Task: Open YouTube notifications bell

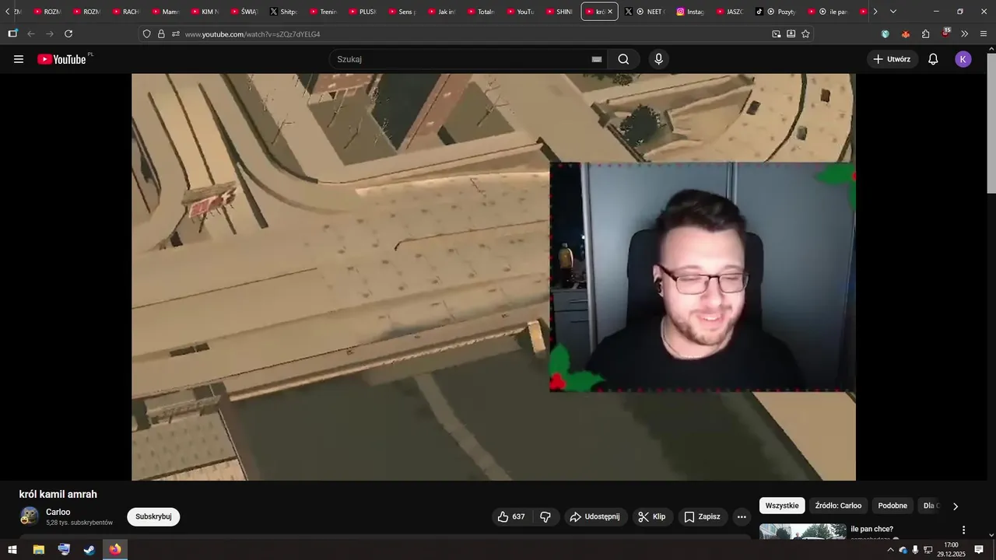Action: tap(933, 59)
